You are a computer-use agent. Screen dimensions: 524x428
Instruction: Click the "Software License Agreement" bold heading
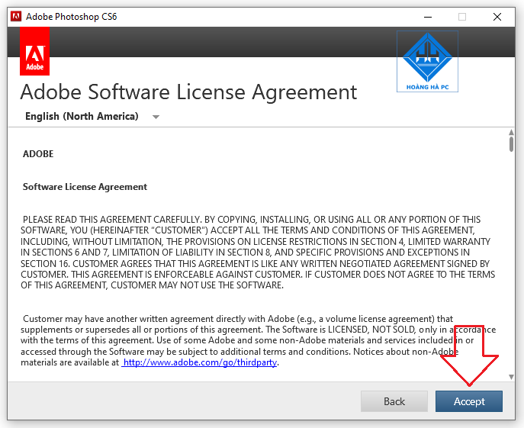tap(85, 187)
